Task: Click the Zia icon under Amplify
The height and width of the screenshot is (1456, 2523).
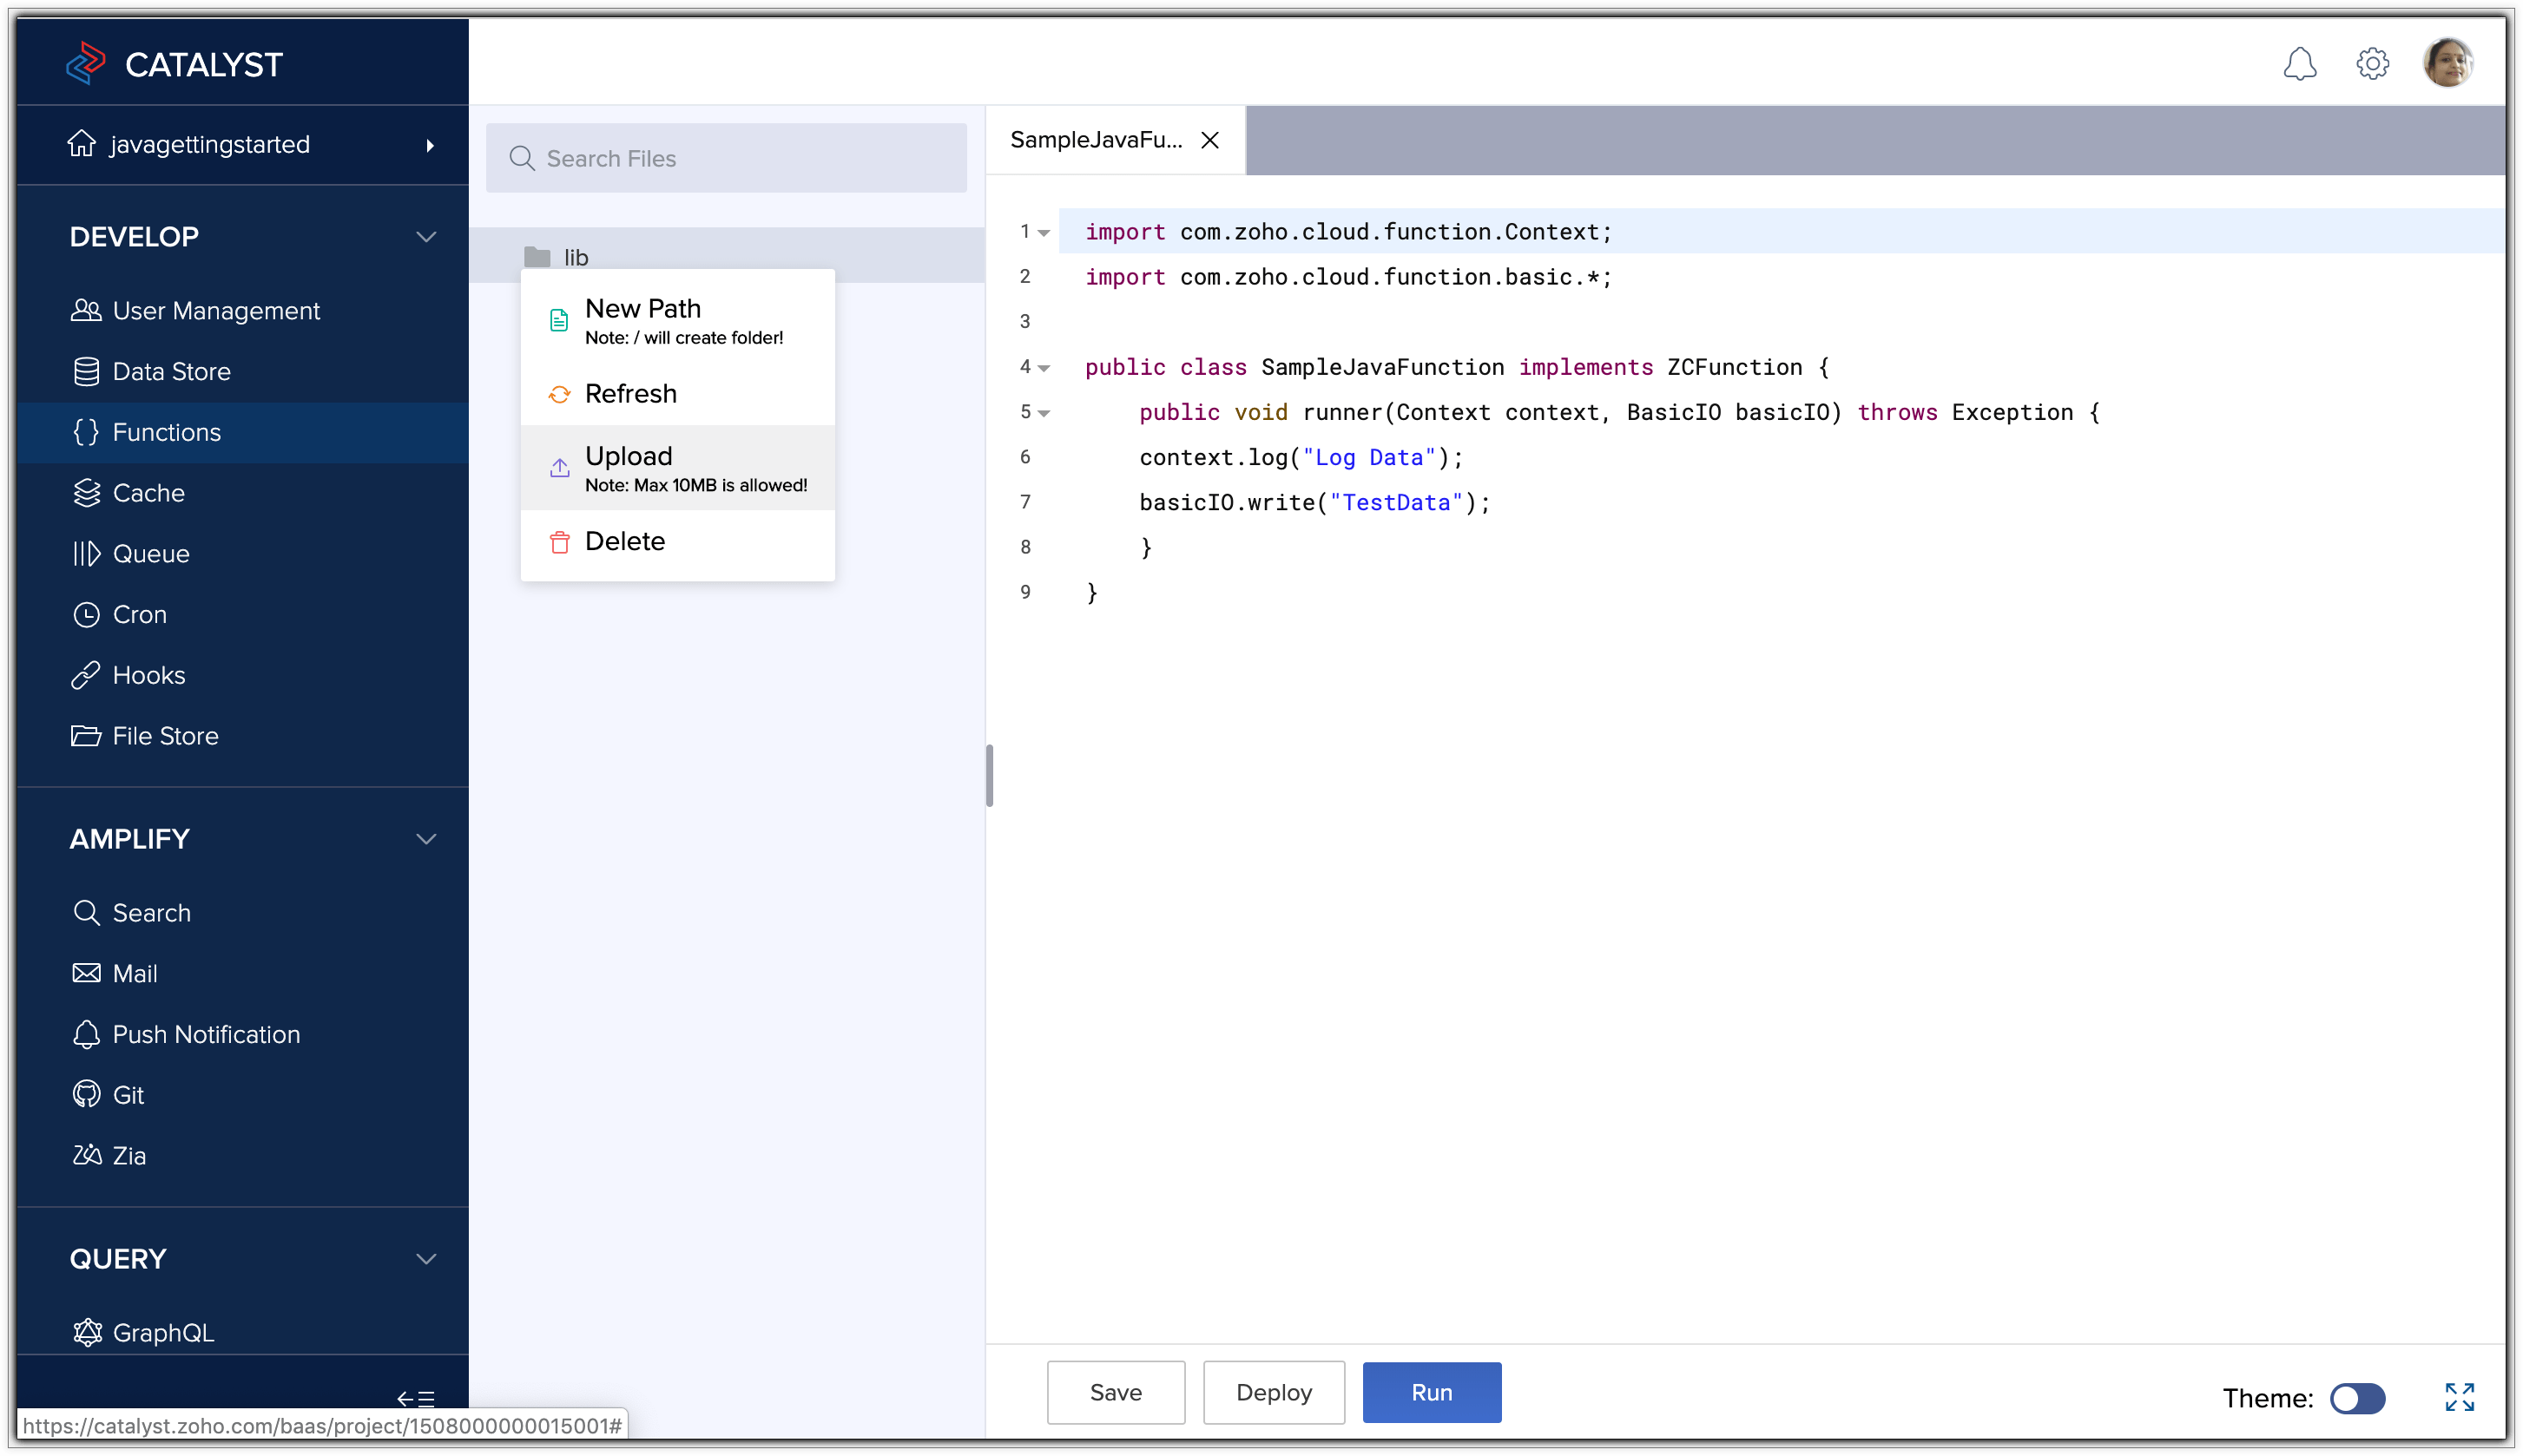Action: pyautogui.click(x=87, y=1155)
